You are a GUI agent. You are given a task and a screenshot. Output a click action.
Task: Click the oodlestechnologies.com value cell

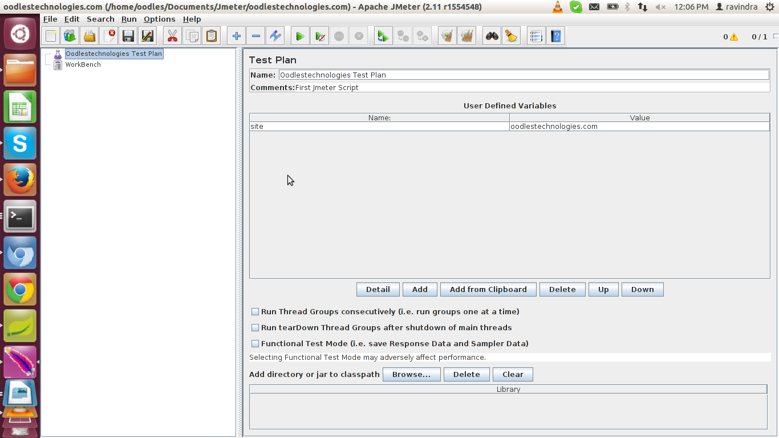(639, 127)
